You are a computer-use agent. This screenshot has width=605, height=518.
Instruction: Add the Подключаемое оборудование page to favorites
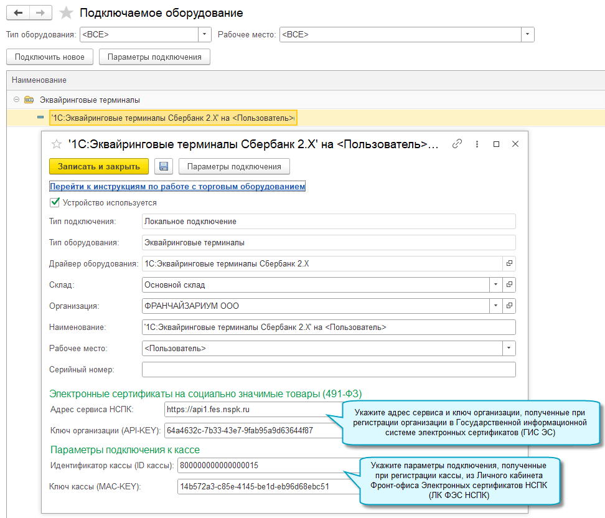click(66, 12)
